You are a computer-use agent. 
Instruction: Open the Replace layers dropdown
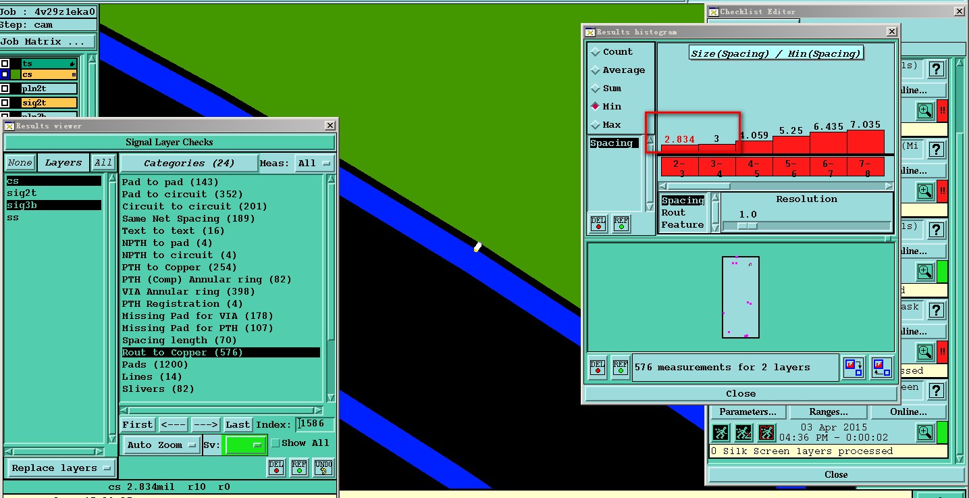[61, 468]
